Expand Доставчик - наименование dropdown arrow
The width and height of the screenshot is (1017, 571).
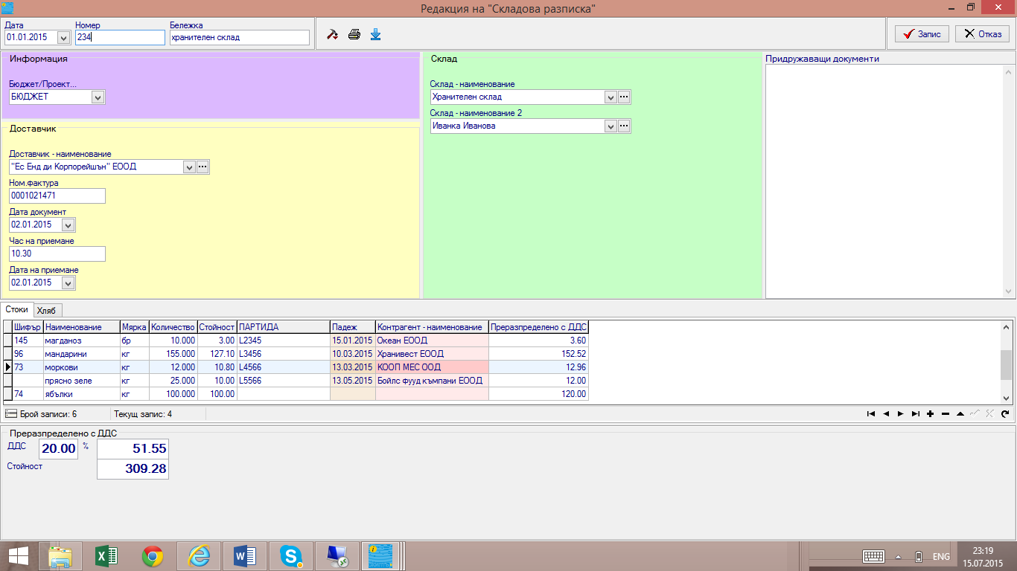click(188, 167)
